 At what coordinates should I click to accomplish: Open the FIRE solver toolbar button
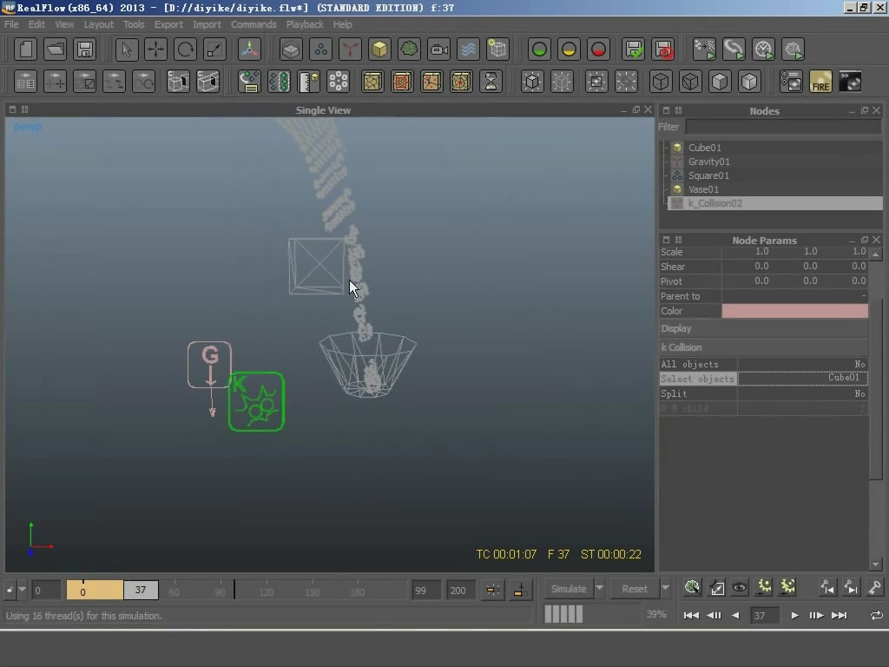820,82
